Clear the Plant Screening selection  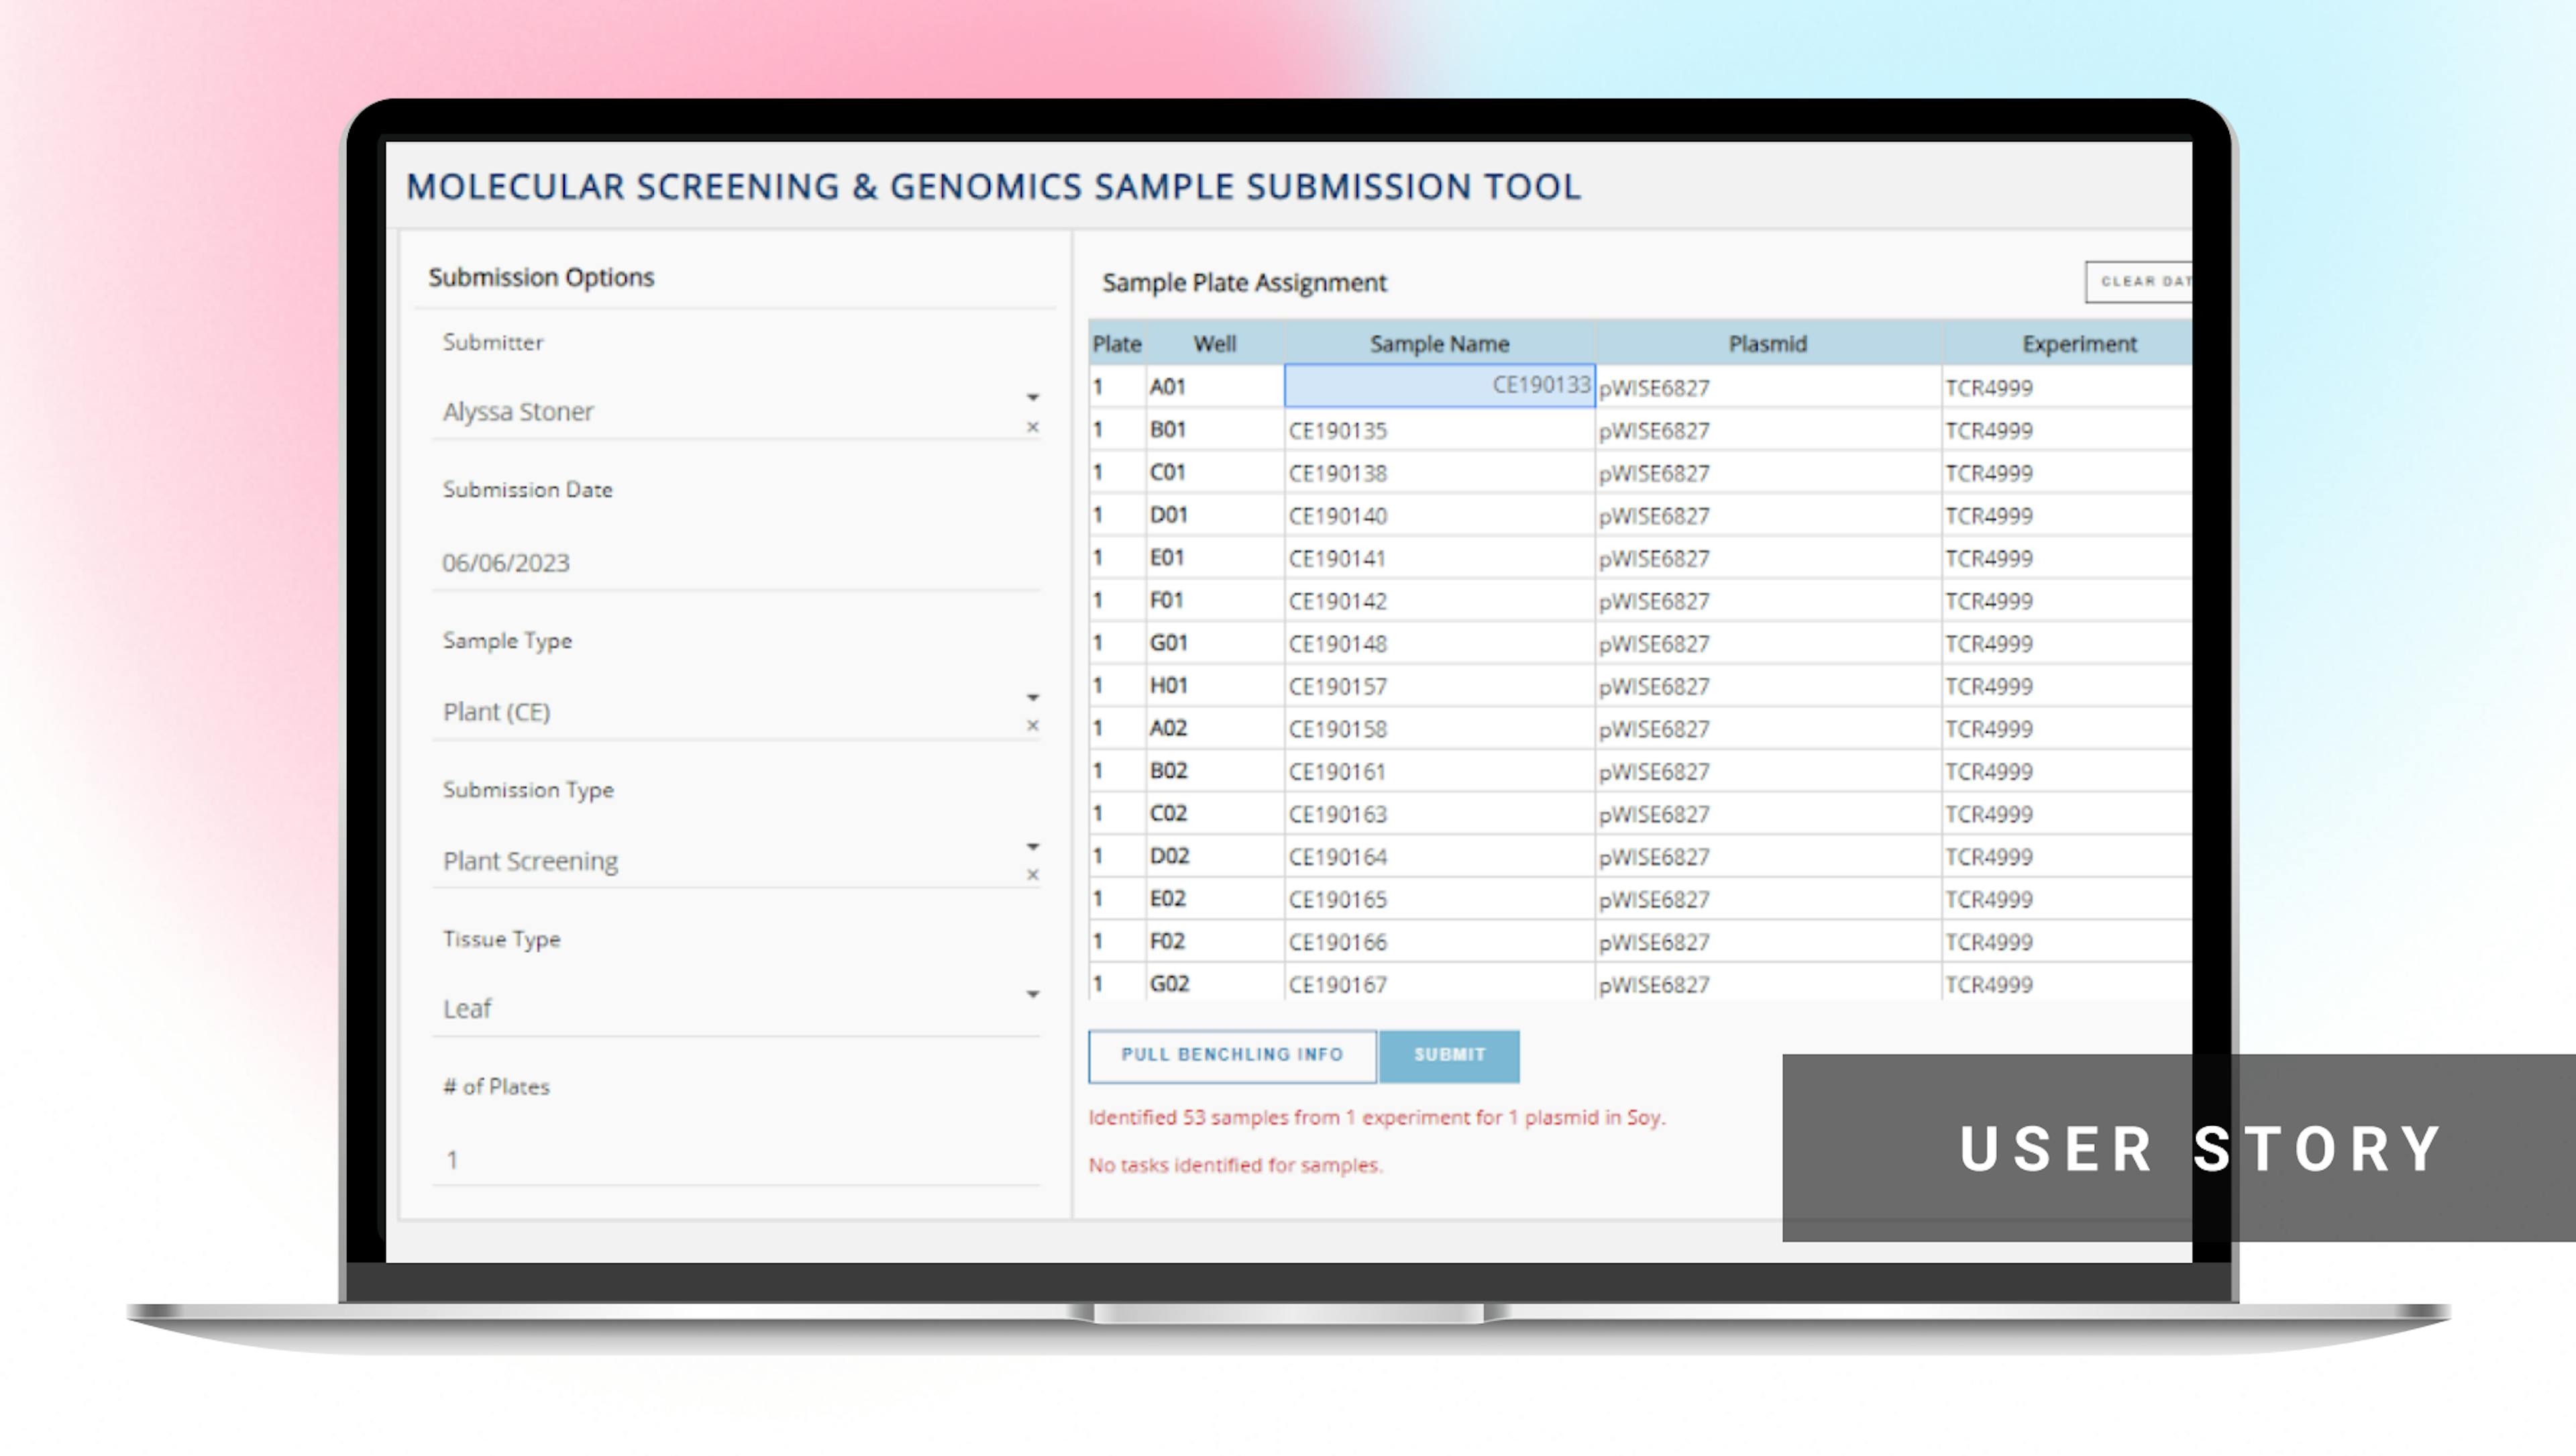[1033, 875]
